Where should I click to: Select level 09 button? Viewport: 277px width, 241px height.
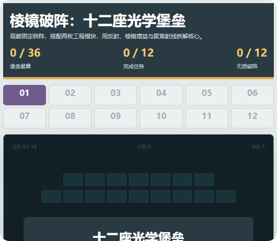tap(116, 118)
